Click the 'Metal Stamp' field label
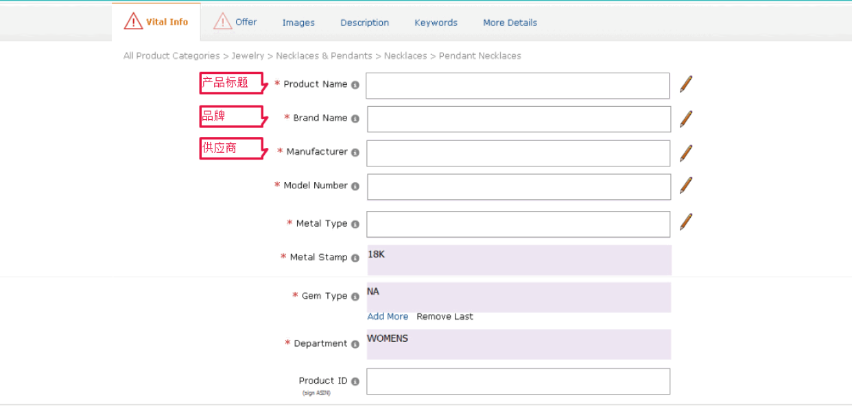 pyautogui.click(x=319, y=258)
